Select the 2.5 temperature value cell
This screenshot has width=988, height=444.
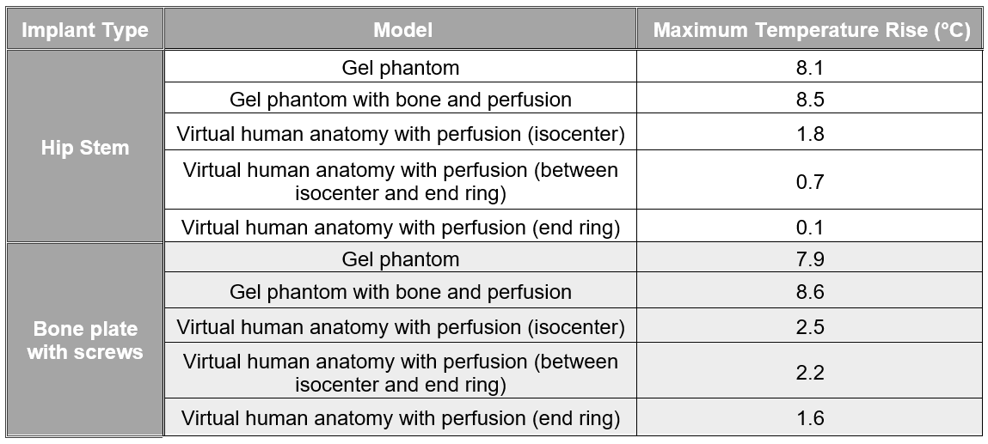pyautogui.click(x=810, y=327)
